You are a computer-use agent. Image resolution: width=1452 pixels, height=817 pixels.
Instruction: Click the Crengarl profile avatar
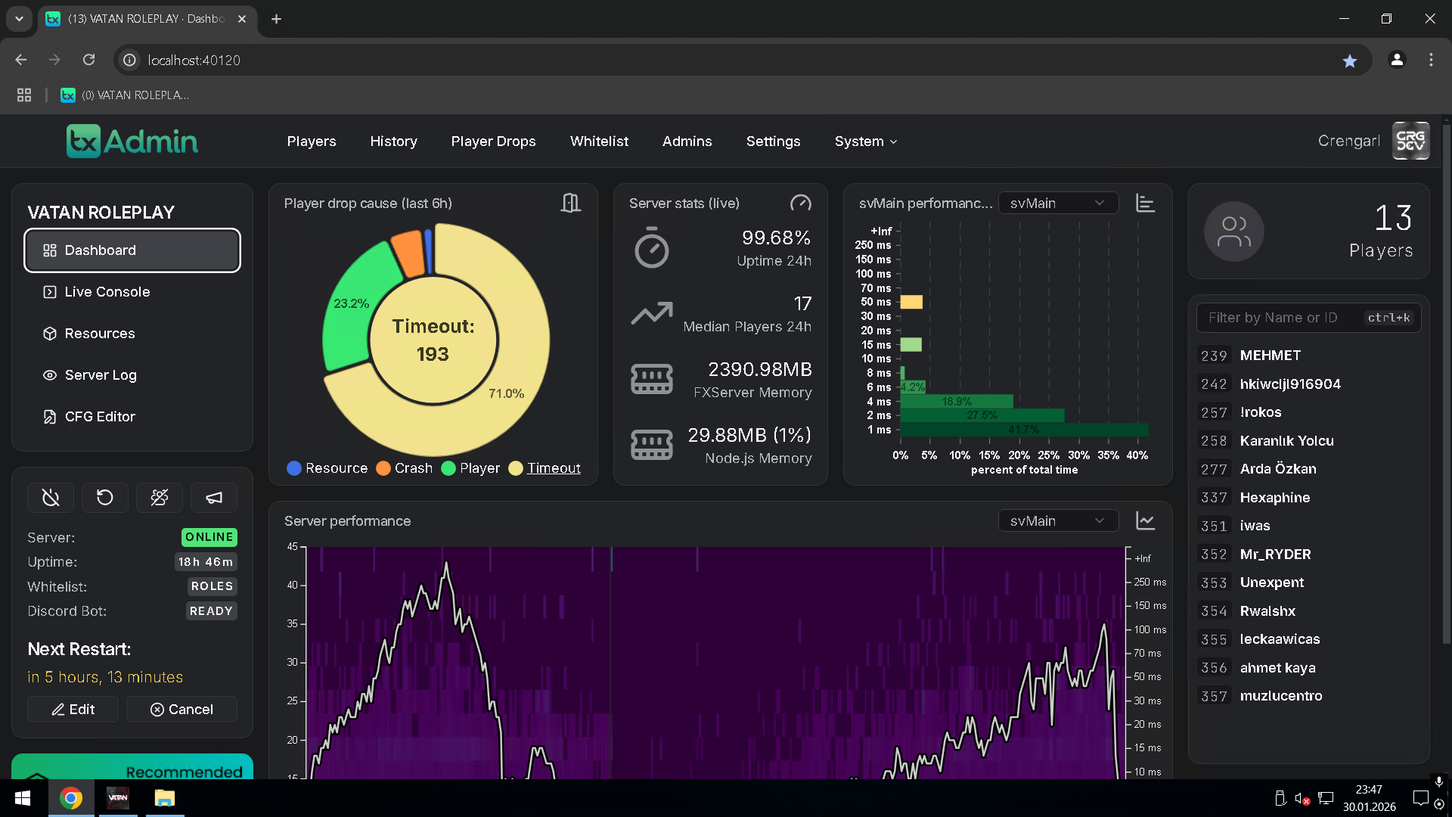pyautogui.click(x=1411, y=141)
